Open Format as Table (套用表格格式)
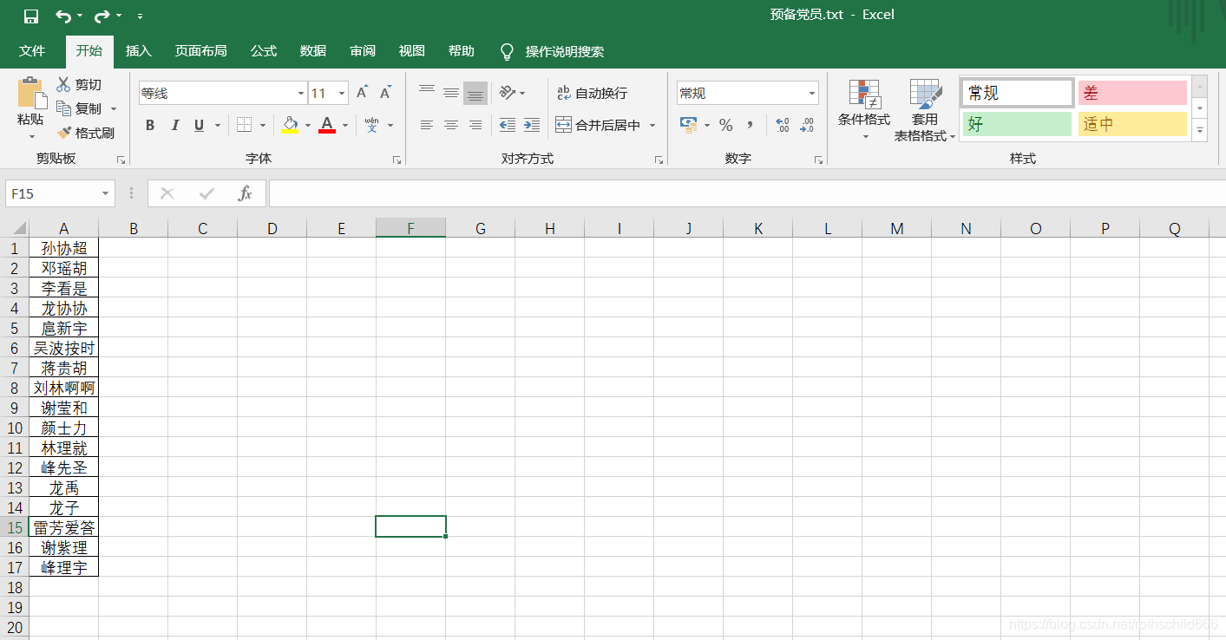 (925, 109)
